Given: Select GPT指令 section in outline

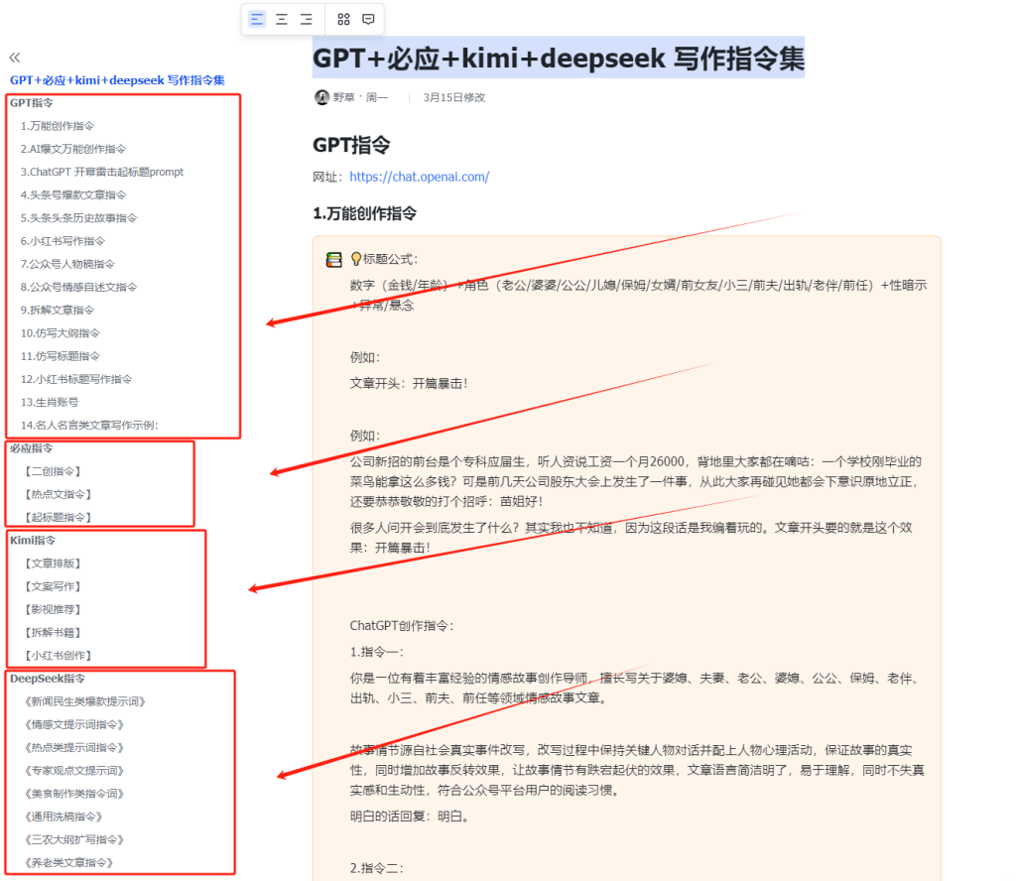Looking at the screenshot, I should (x=32, y=103).
